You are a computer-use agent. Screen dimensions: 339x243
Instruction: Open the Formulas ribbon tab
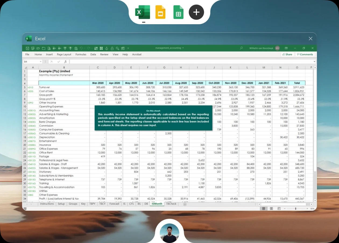81,54
